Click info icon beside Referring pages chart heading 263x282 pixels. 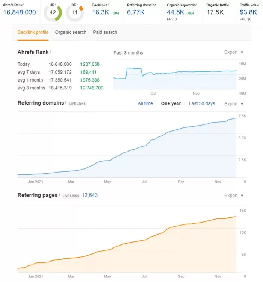(x=60, y=195)
